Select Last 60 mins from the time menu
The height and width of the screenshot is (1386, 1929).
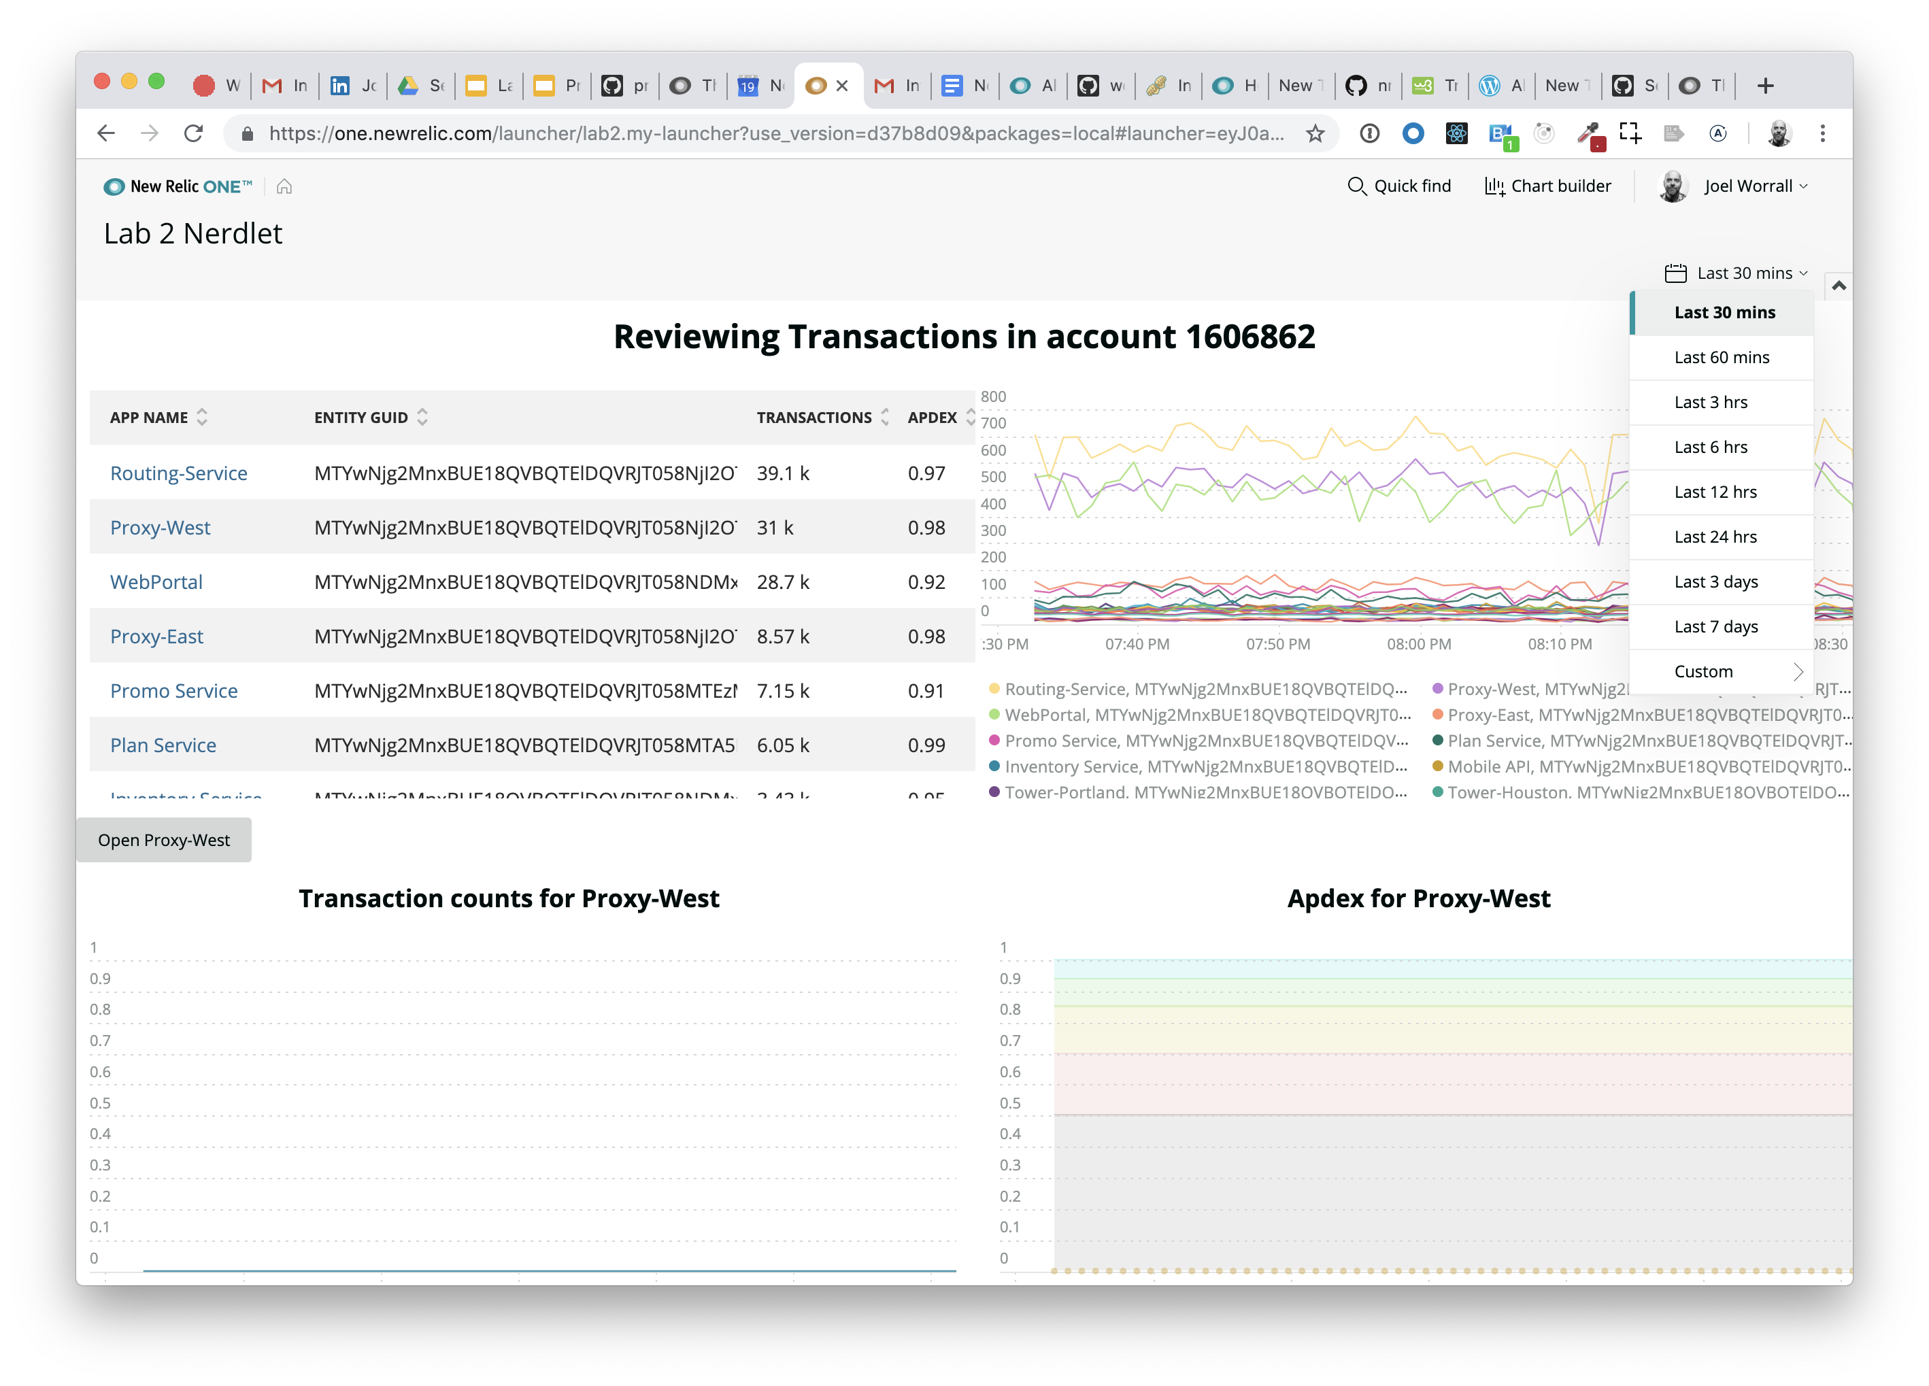tap(1721, 357)
